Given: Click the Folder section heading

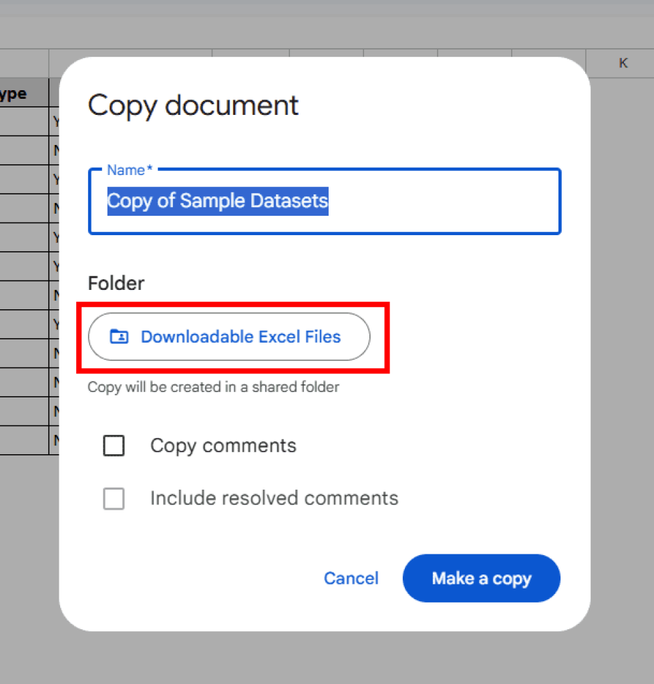Looking at the screenshot, I should (x=116, y=283).
